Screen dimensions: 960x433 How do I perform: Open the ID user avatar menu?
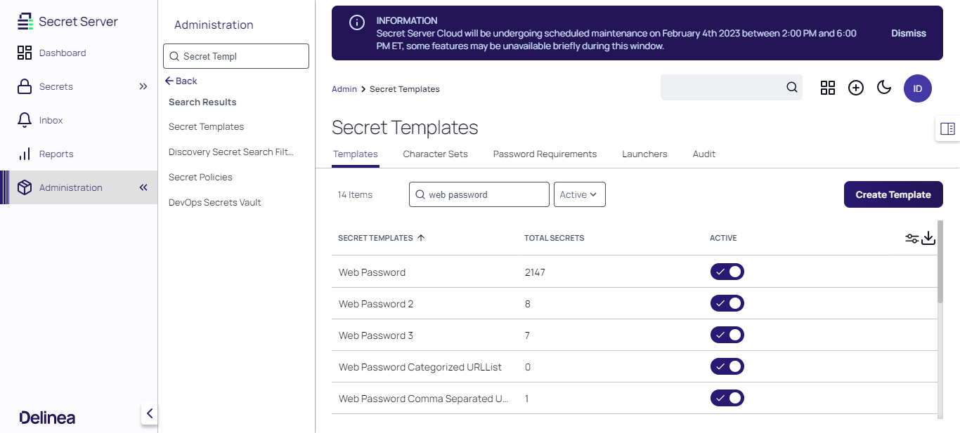coord(918,88)
